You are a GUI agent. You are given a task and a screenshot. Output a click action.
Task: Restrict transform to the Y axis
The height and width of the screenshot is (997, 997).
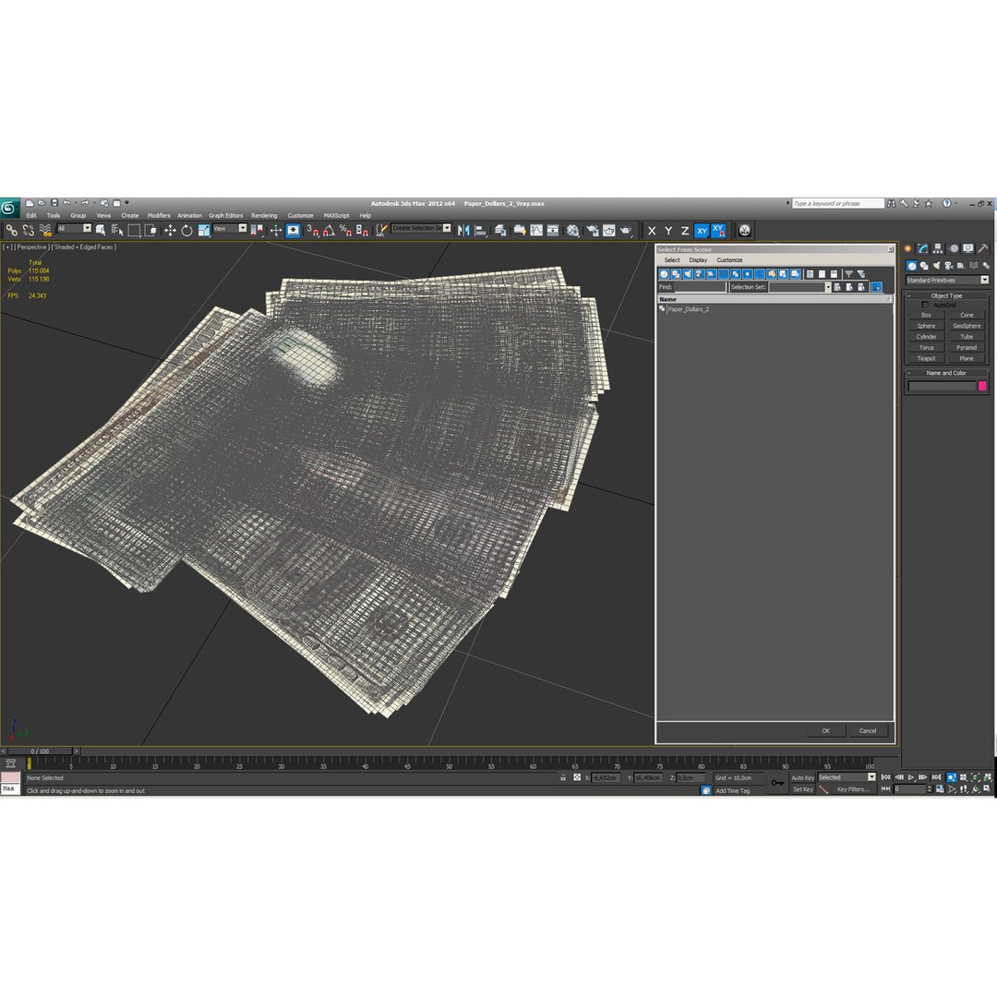(x=668, y=231)
